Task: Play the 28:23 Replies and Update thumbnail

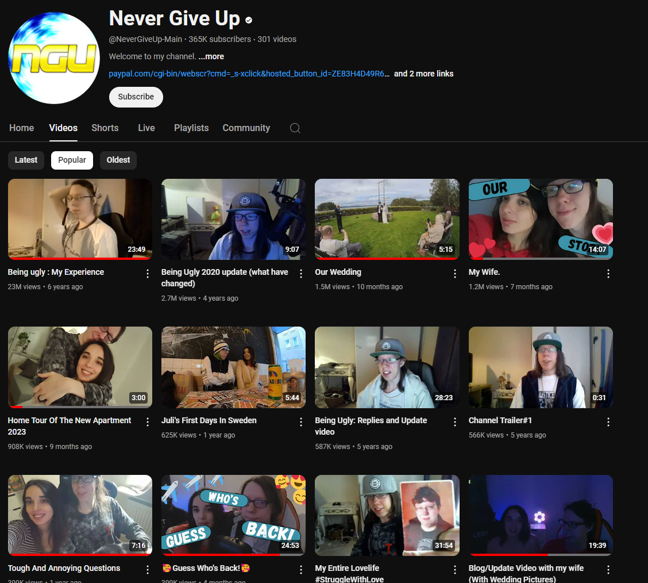Action: 387,367
